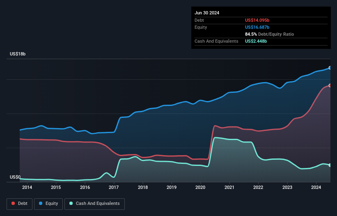Click the 2019 x-axis label
This screenshot has width=337, height=216.
pyautogui.click(x=172, y=187)
